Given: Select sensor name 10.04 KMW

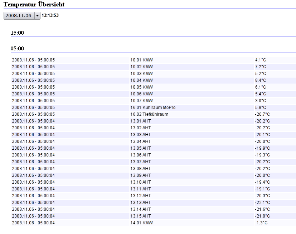Looking at the screenshot, I should (142, 80).
